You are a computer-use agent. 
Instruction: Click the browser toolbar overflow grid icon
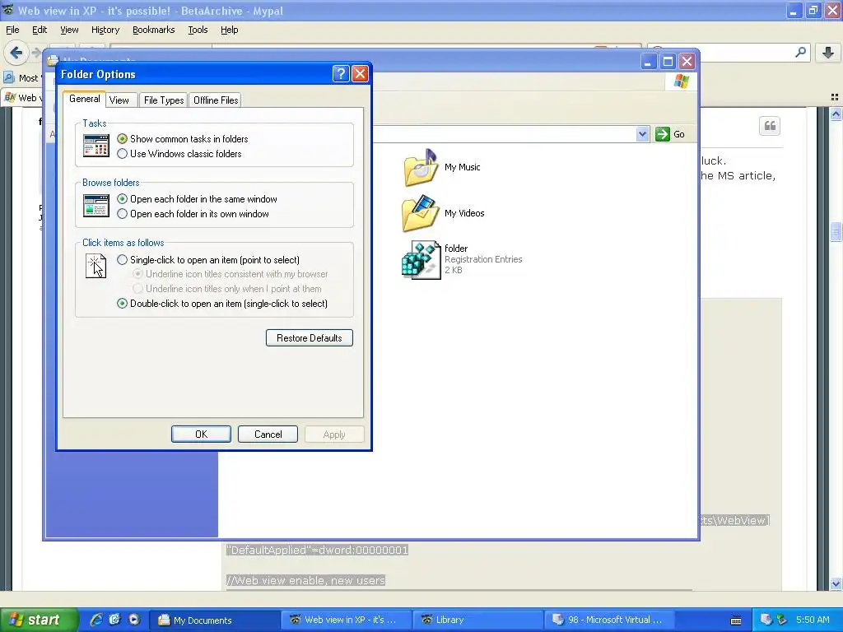tap(835, 97)
